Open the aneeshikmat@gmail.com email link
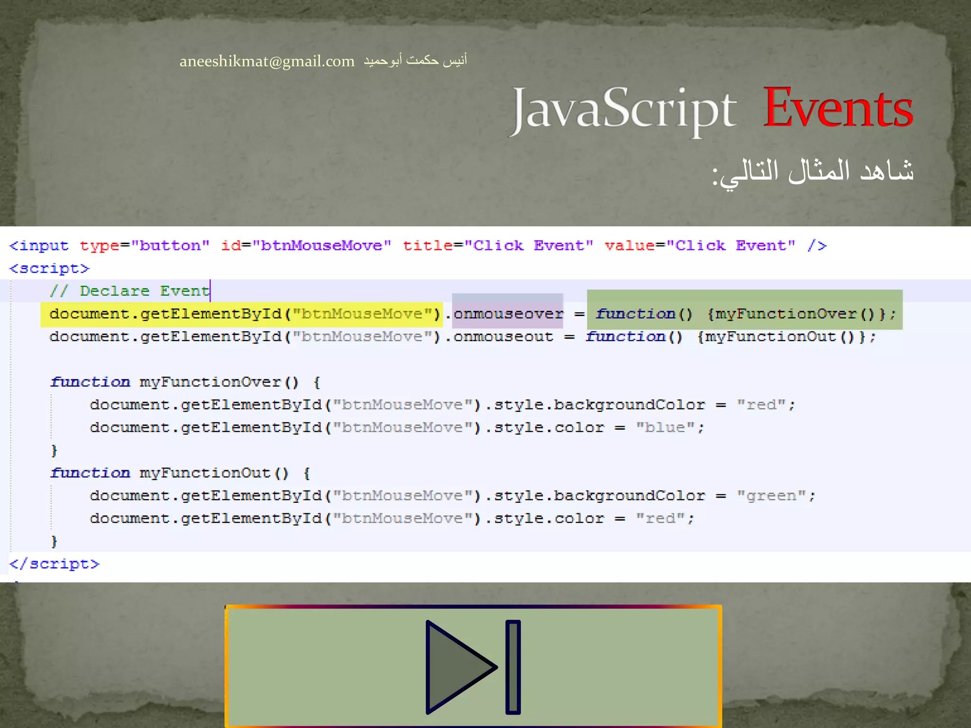Screen dimensions: 971x728 tap(266, 61)
